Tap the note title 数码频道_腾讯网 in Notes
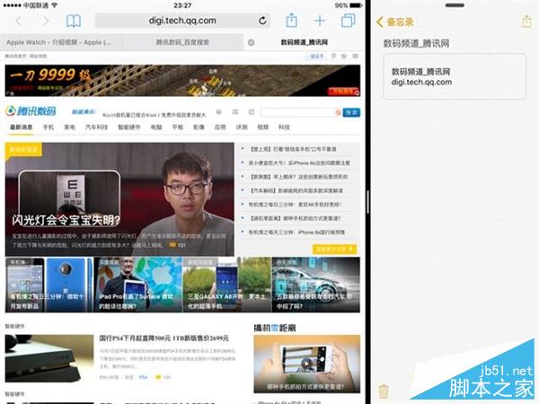 pyautogui.click(x=416, y=43)
